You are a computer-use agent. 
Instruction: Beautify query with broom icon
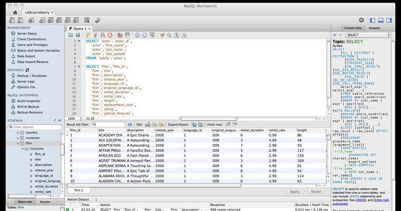pyautogui.click(x=162, y=35)
